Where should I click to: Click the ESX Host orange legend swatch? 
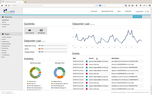point(28,84)
